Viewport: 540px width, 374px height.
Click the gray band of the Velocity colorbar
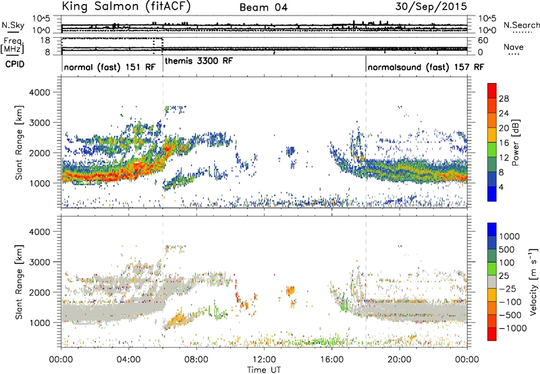point(492,282)
